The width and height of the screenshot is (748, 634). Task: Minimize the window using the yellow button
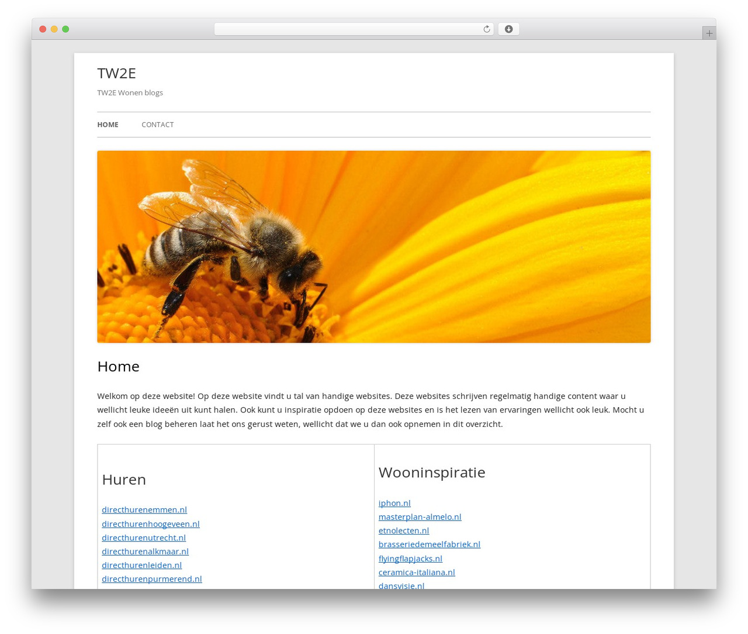click(54, 29)
